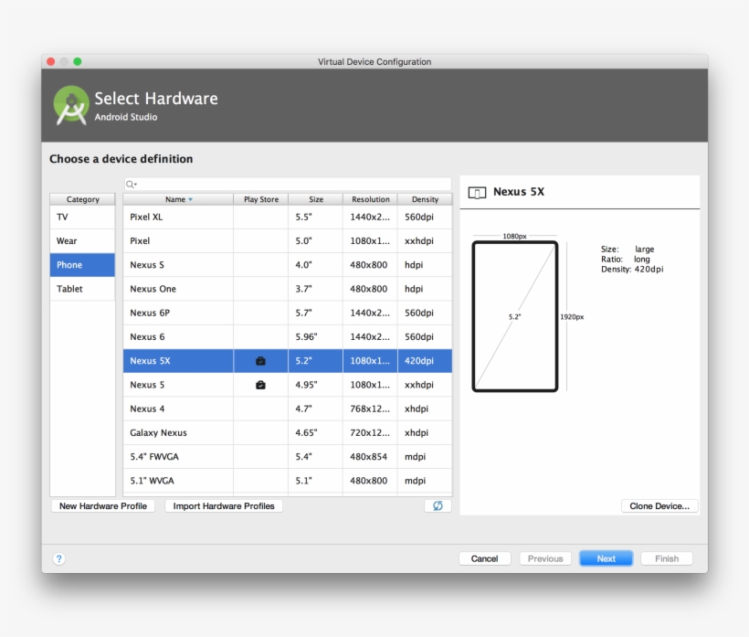The image size is (749, 637).
Task: Click the Next button
Action: click(606, 558)
